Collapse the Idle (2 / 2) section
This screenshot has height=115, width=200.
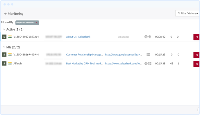point(4,47)
